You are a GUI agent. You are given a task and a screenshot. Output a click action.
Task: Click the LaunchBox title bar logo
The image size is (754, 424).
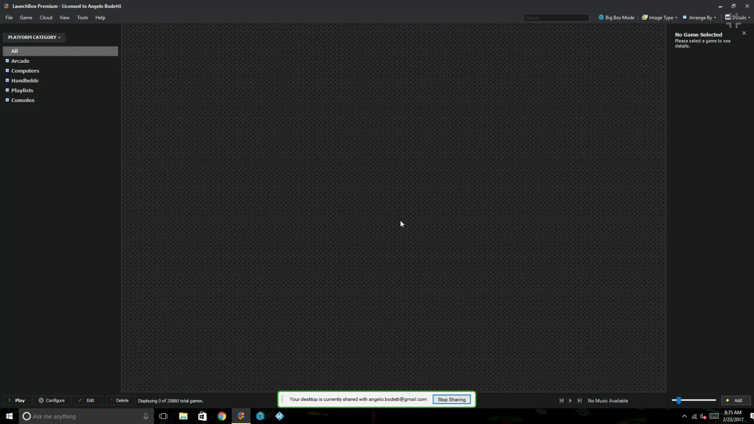tap(6, 6)
